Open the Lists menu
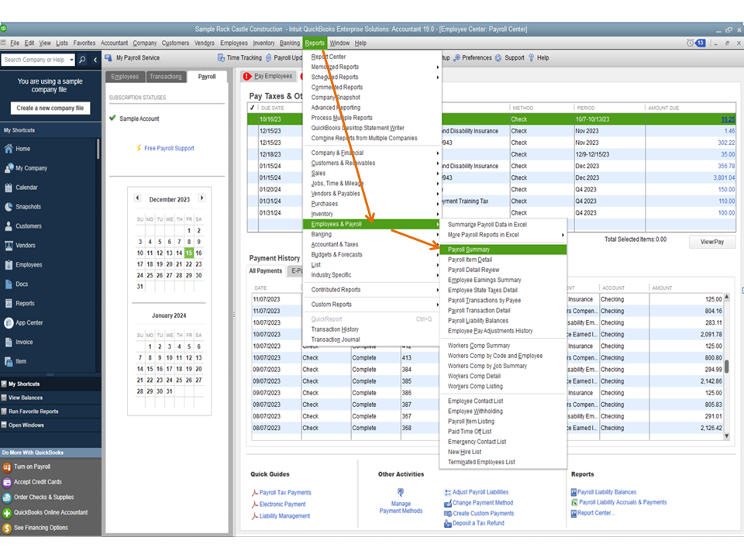 pyautogui.click(x=62, y=43)
